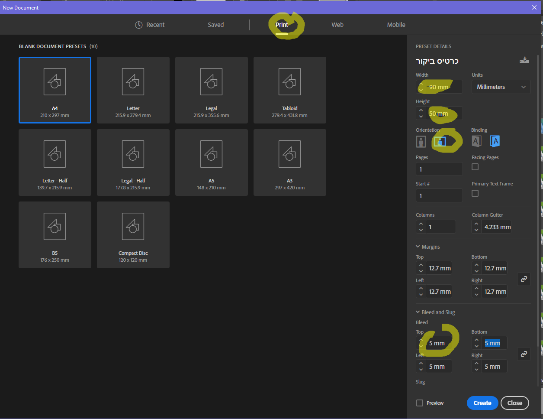
Task: Select the Letter - Half preset
Action: [55, 162]
